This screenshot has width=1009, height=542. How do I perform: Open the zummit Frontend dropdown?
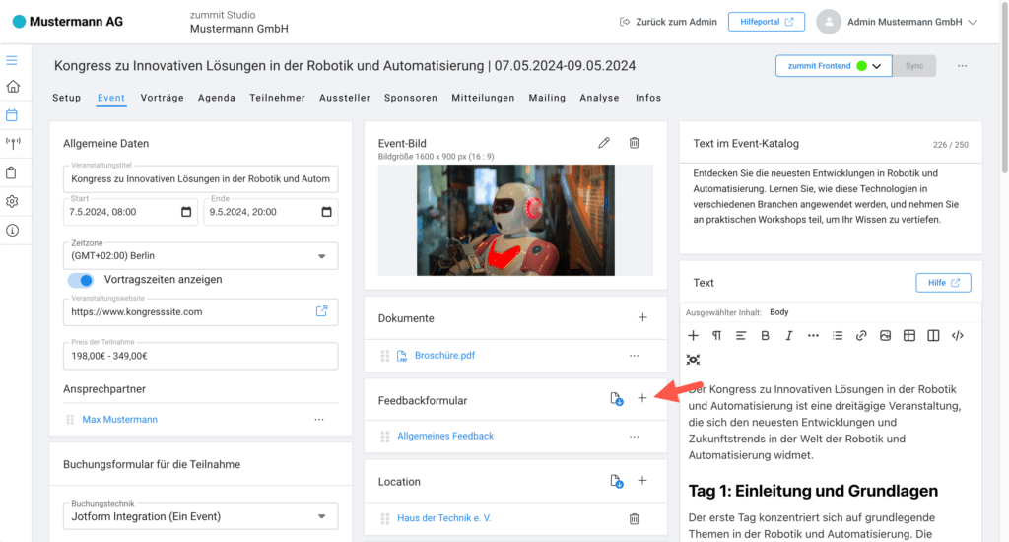pos(875,66)
